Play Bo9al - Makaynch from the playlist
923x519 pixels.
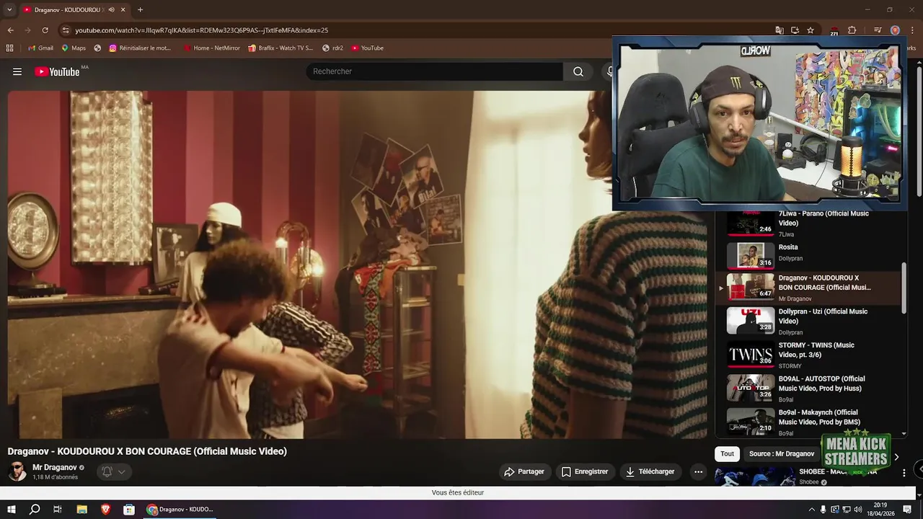click(809, 422)
